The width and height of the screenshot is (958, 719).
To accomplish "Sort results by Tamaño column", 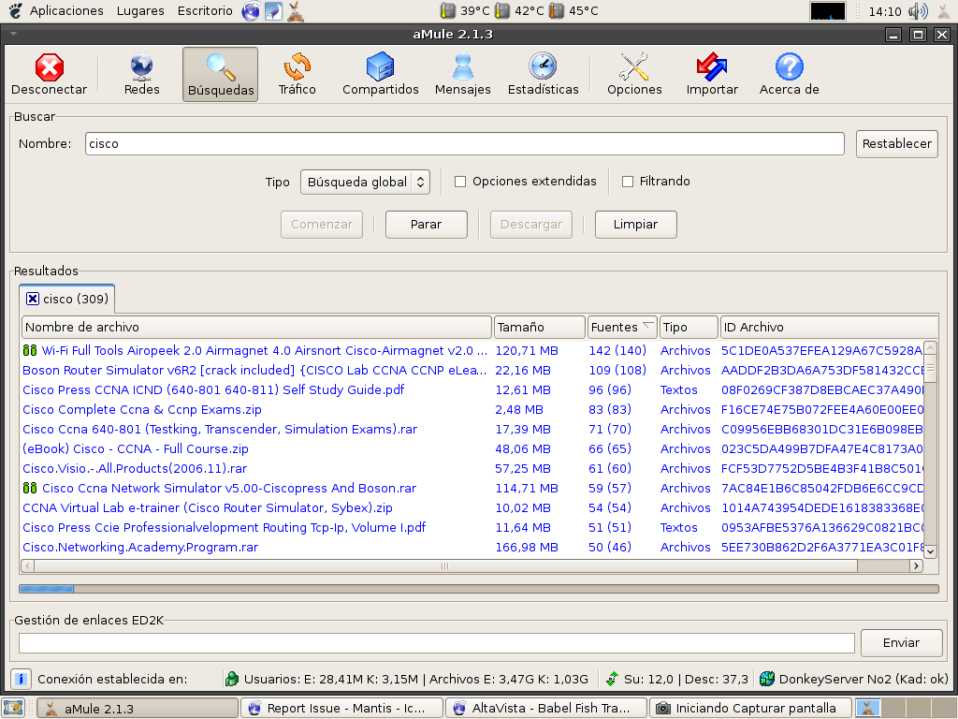I will (x=538, y=327).
